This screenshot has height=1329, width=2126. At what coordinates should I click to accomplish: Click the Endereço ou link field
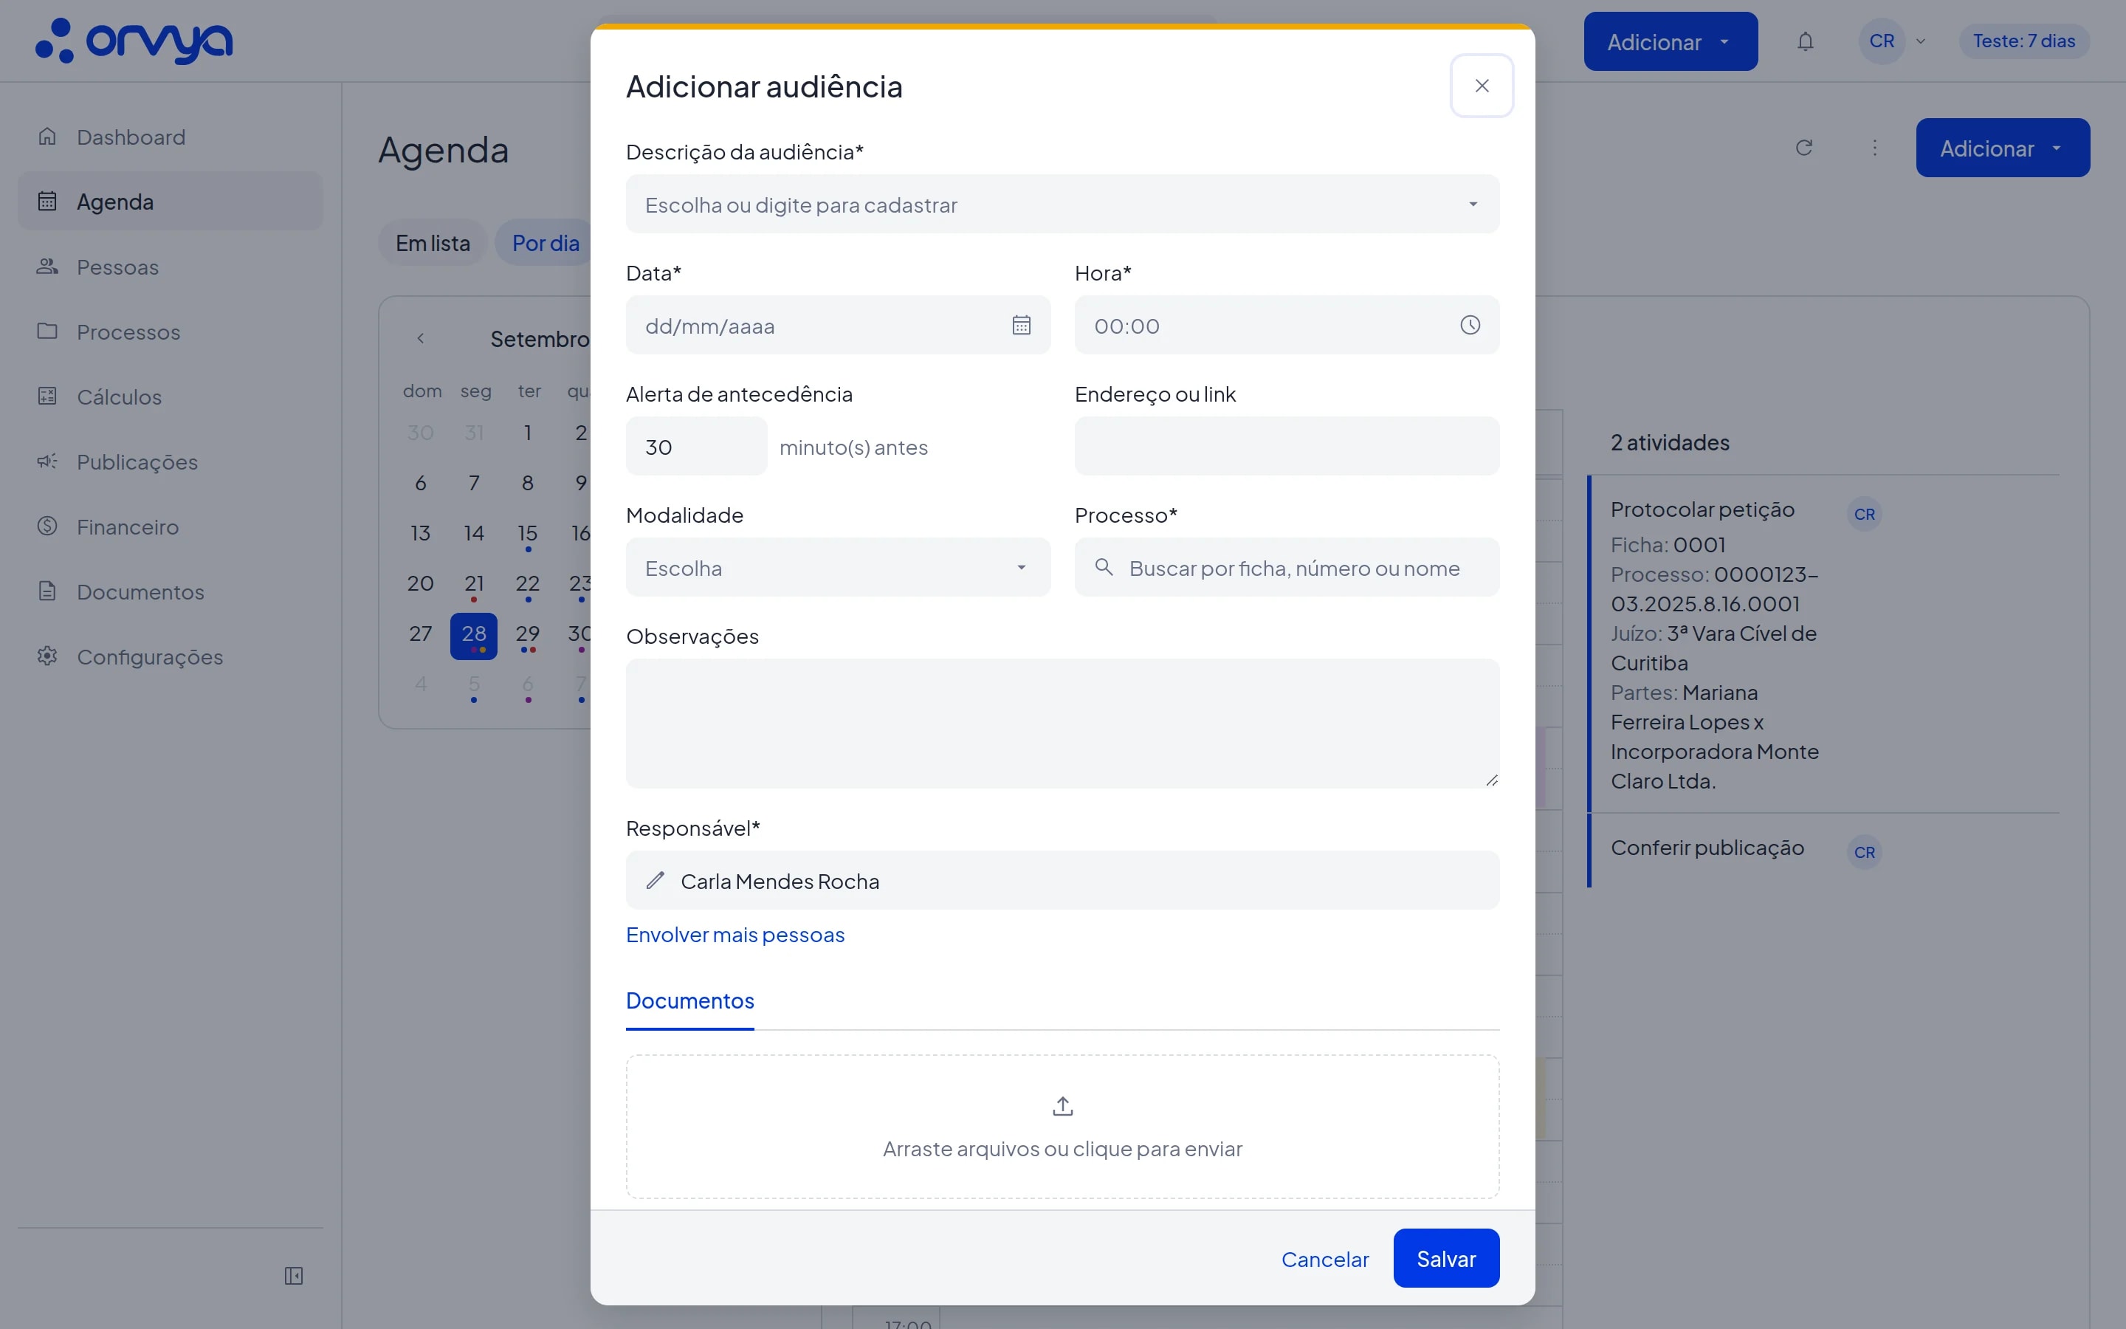pos(1286,447)
